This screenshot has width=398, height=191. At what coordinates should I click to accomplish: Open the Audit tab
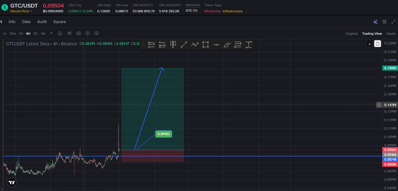point(42,22)
